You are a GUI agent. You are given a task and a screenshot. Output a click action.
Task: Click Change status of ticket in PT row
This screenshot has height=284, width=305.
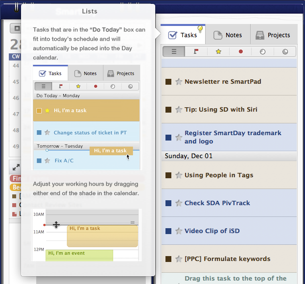[86, 133]
